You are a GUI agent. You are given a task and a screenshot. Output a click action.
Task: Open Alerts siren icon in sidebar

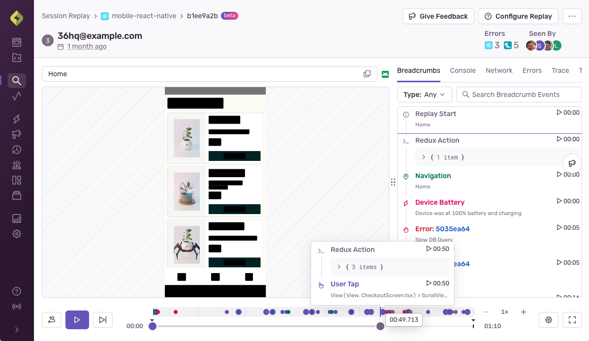17,165
